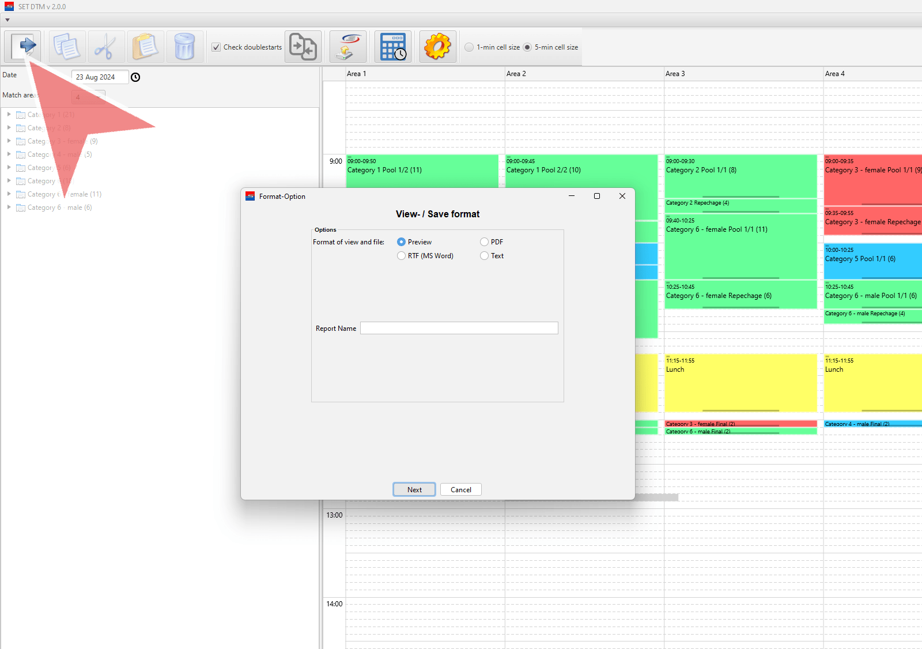Click the export arrow toolbar icon
Viewport: 922px width, 649px height.
[23, 46]
